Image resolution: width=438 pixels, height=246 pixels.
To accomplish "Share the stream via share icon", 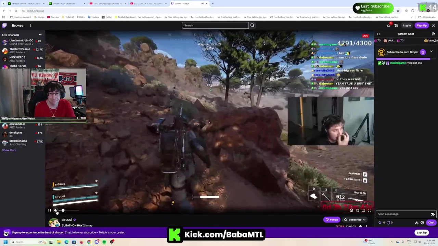I will 360,226.
